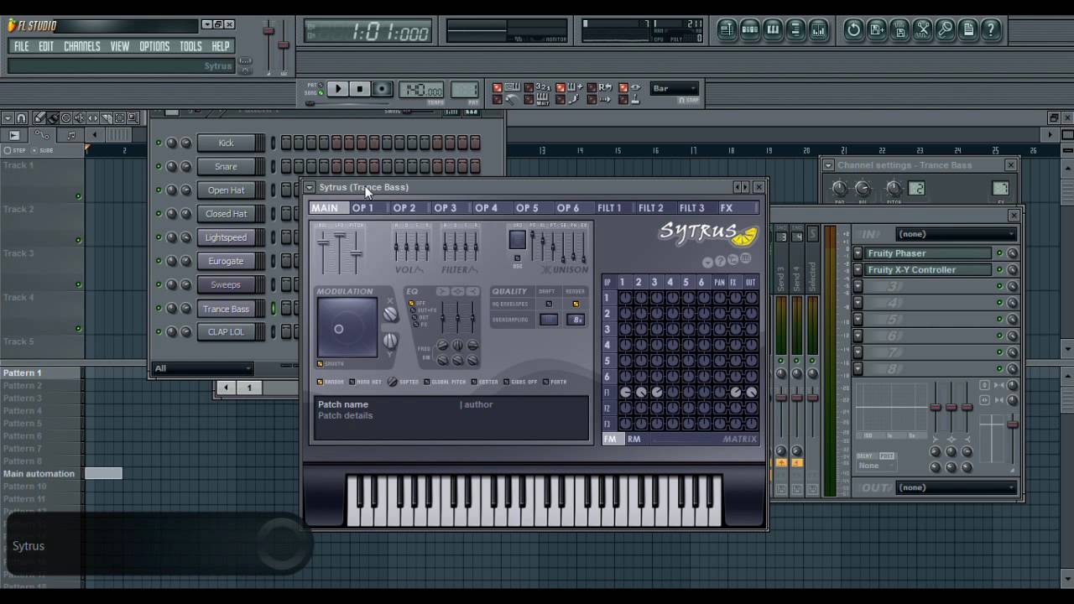Select Main automation in pattern list
The width and height of the screenshot is (1074, 604).
(x=39, y=474)
